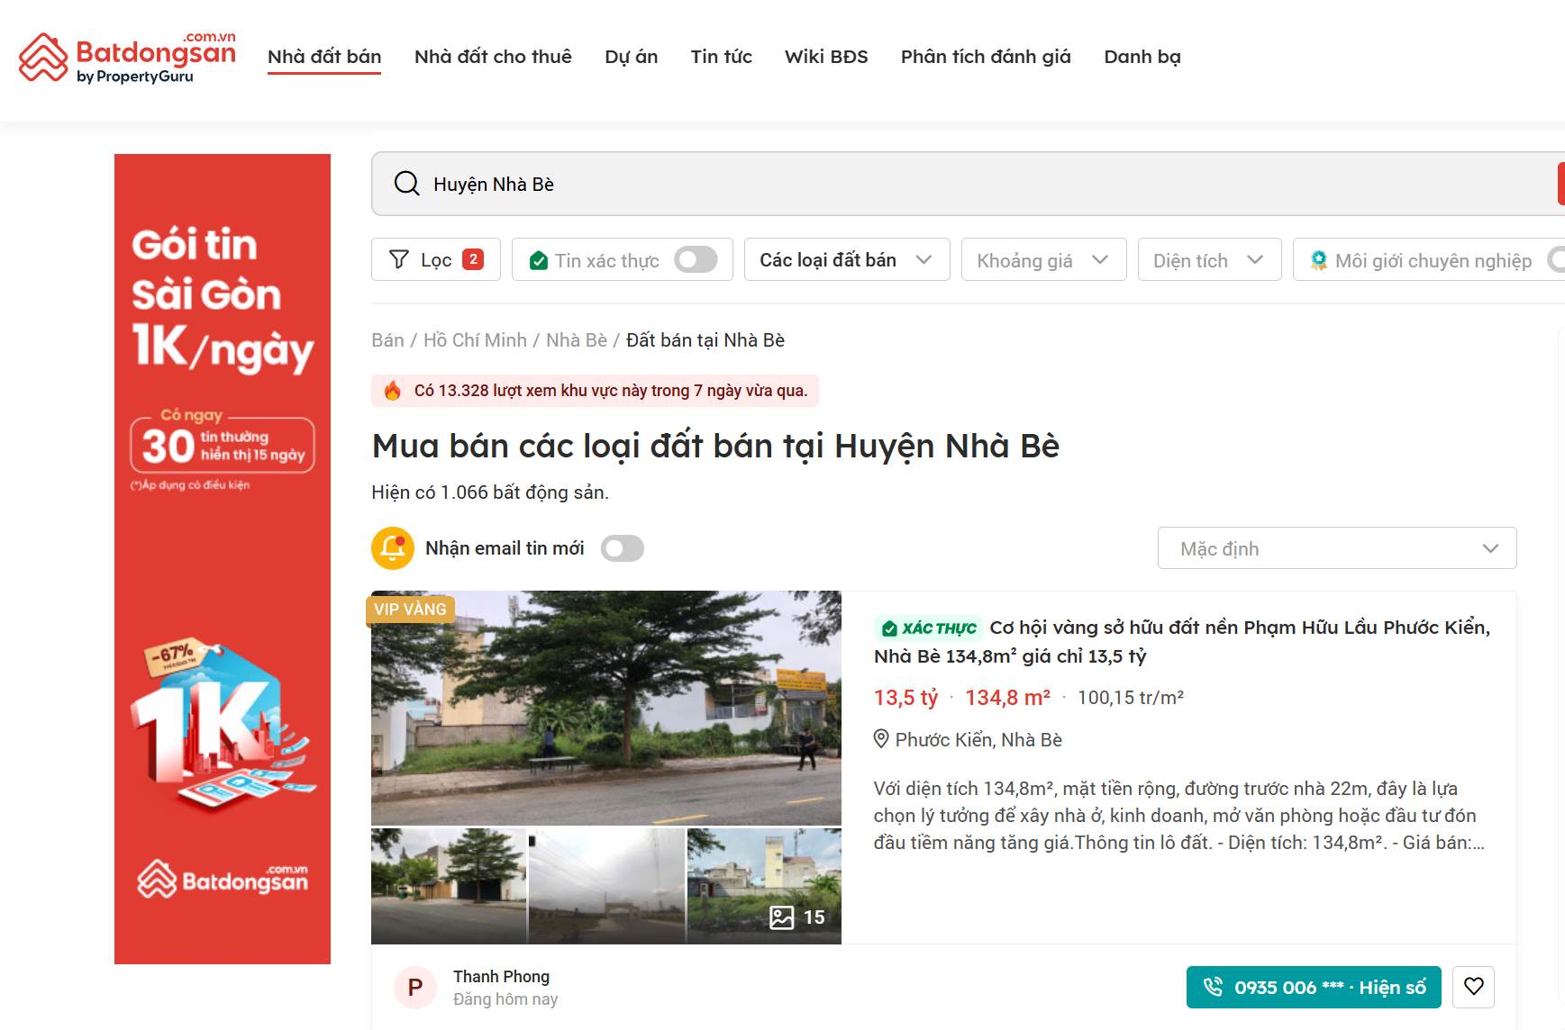Click the Có 13.328 lượt xem notice

point(595,391)
